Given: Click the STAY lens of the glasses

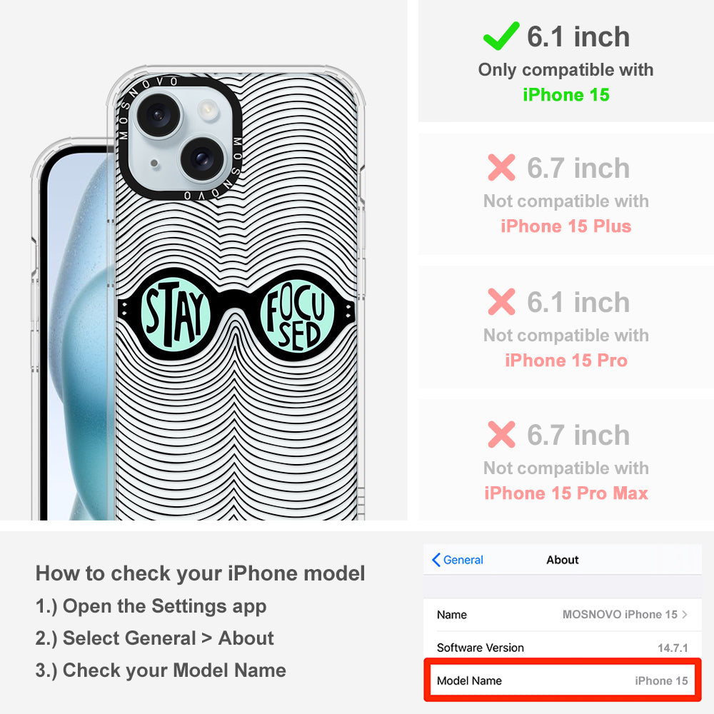Looking at the screenshot, I should pos(175,315).
